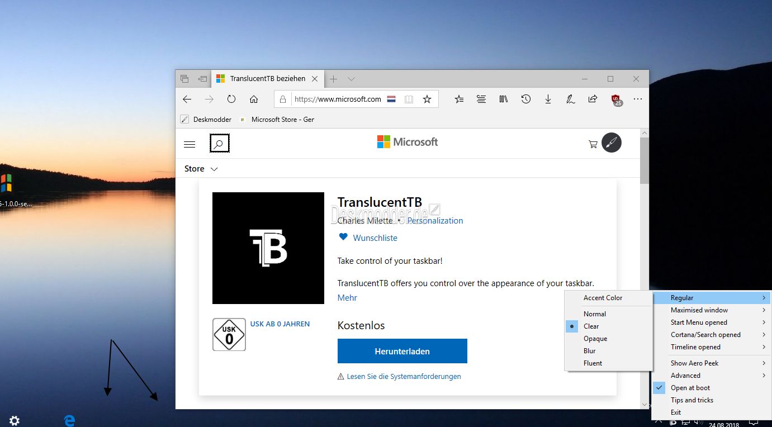
Task: Open Settings gear on taskbar
Action: [x=15, y=421]
